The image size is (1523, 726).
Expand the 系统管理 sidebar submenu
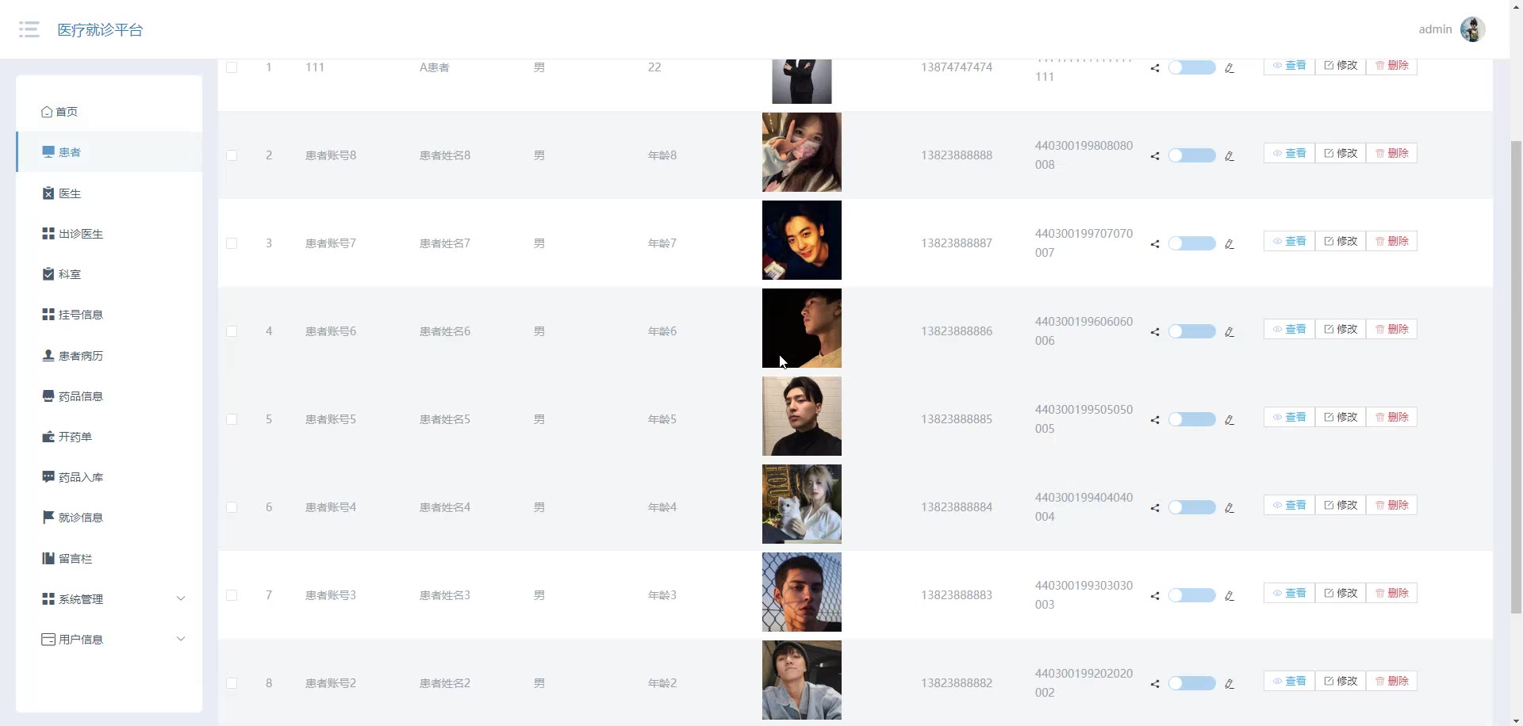tap(112, 599)
